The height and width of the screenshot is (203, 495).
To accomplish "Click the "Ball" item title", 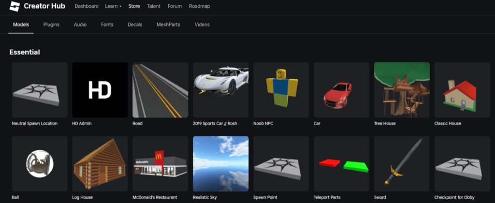I will (x=15, y=197).
